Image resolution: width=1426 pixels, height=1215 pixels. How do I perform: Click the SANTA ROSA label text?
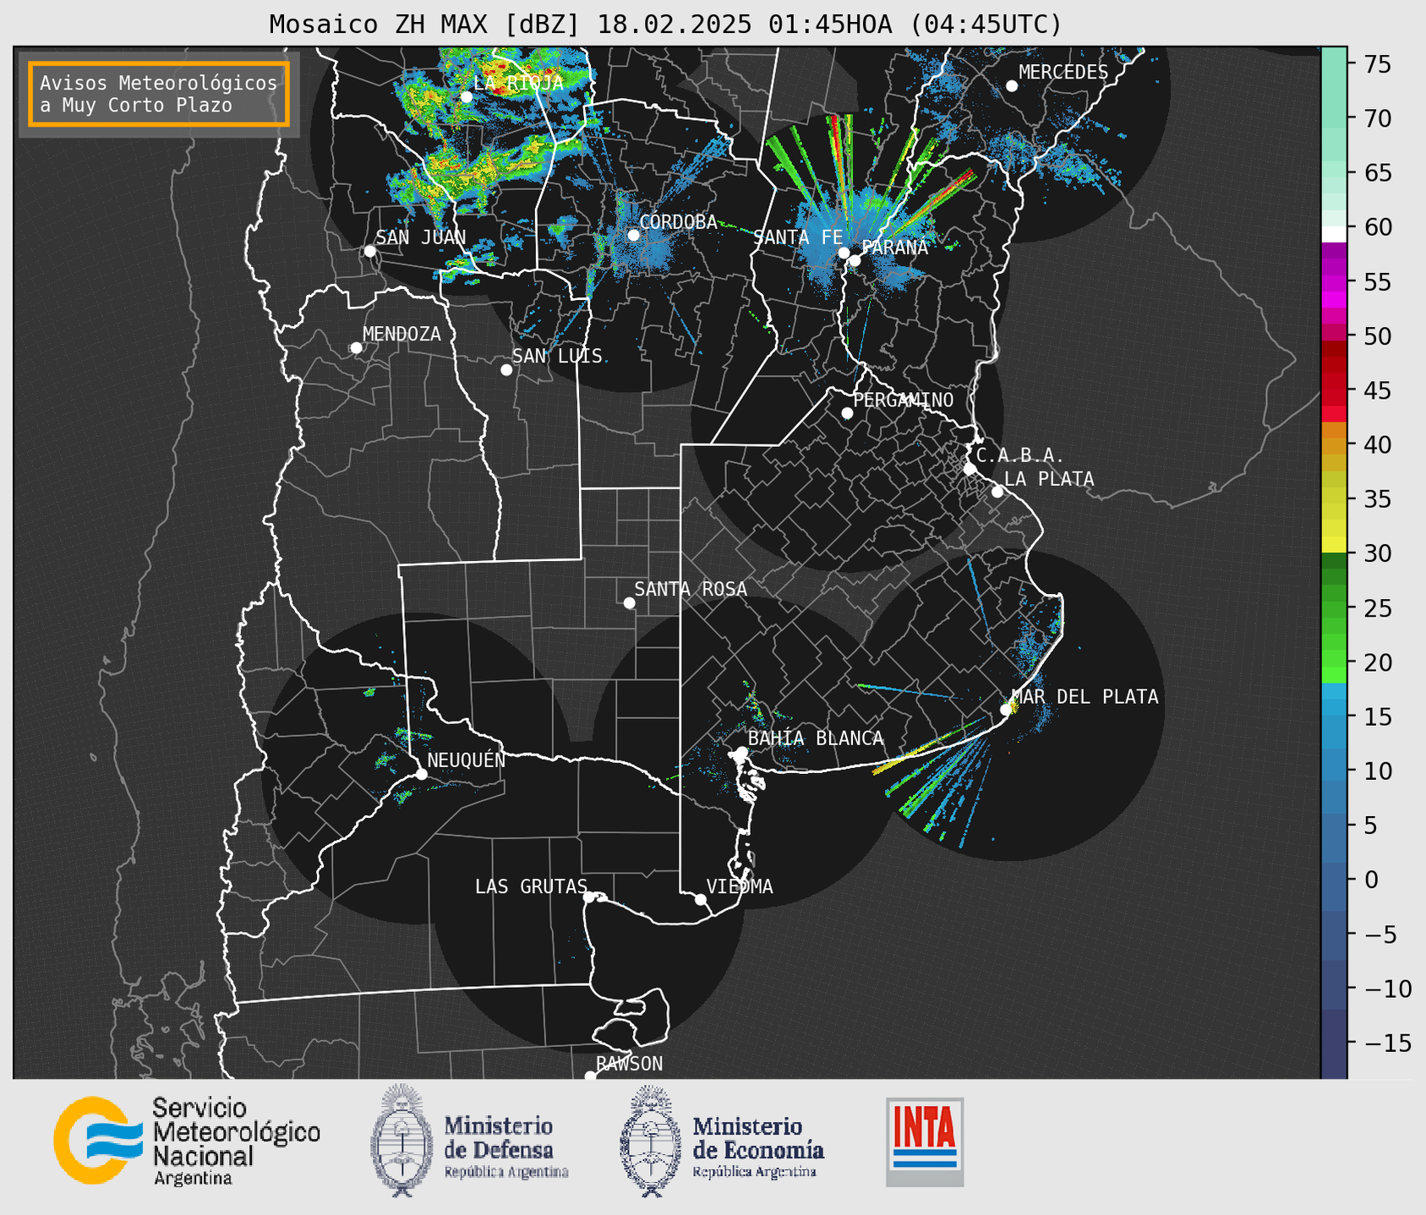tap(691, 589)
